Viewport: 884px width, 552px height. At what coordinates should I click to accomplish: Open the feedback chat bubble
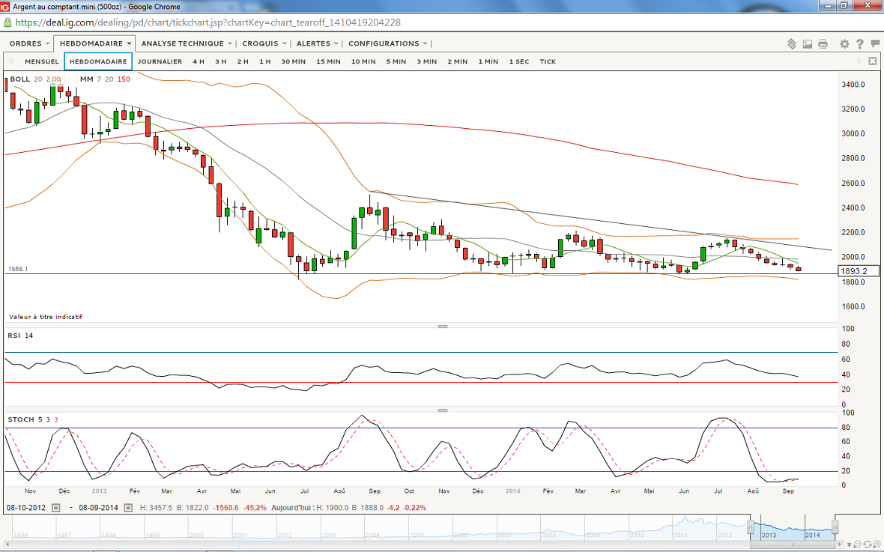pyautogui.click(x=874, y=44)
